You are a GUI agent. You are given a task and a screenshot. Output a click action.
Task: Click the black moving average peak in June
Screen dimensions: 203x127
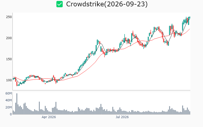(101, 43)
